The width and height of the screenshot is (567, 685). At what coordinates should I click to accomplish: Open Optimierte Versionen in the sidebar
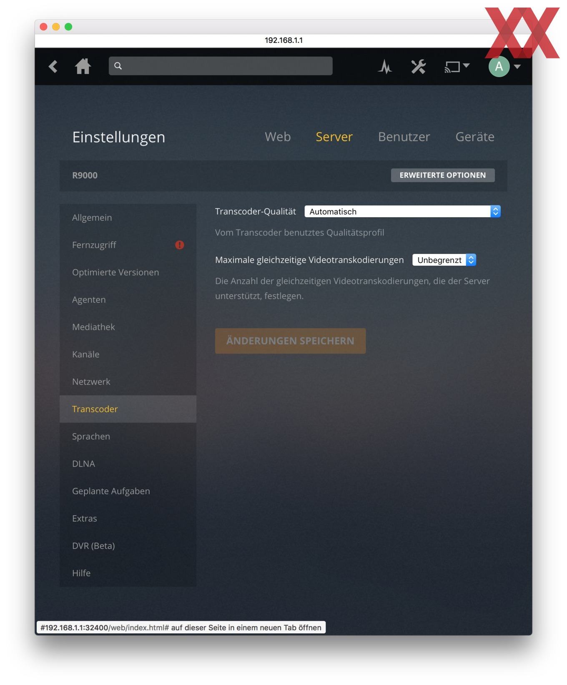[128, 272]
